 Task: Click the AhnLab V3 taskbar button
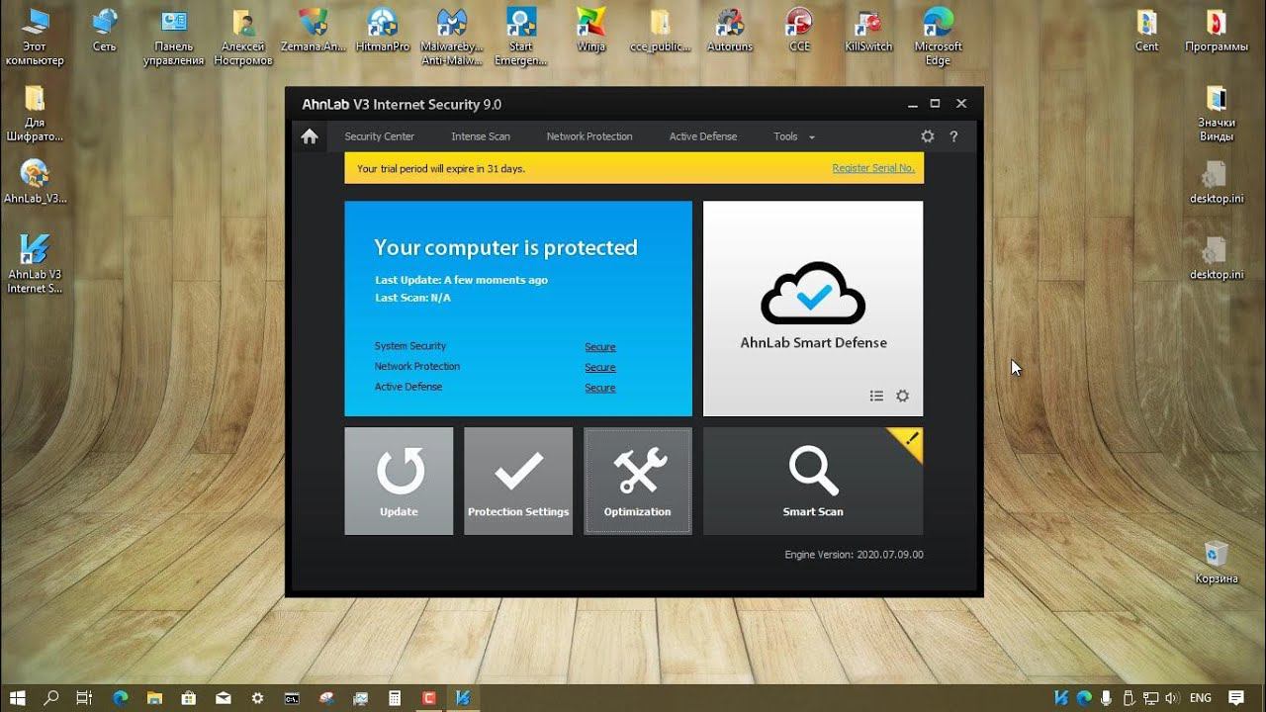[463, 697]
